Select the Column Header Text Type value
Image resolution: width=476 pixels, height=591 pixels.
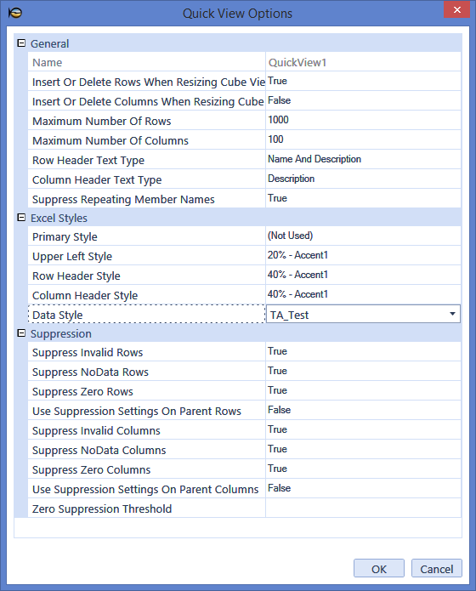click(x=363, y=179)
